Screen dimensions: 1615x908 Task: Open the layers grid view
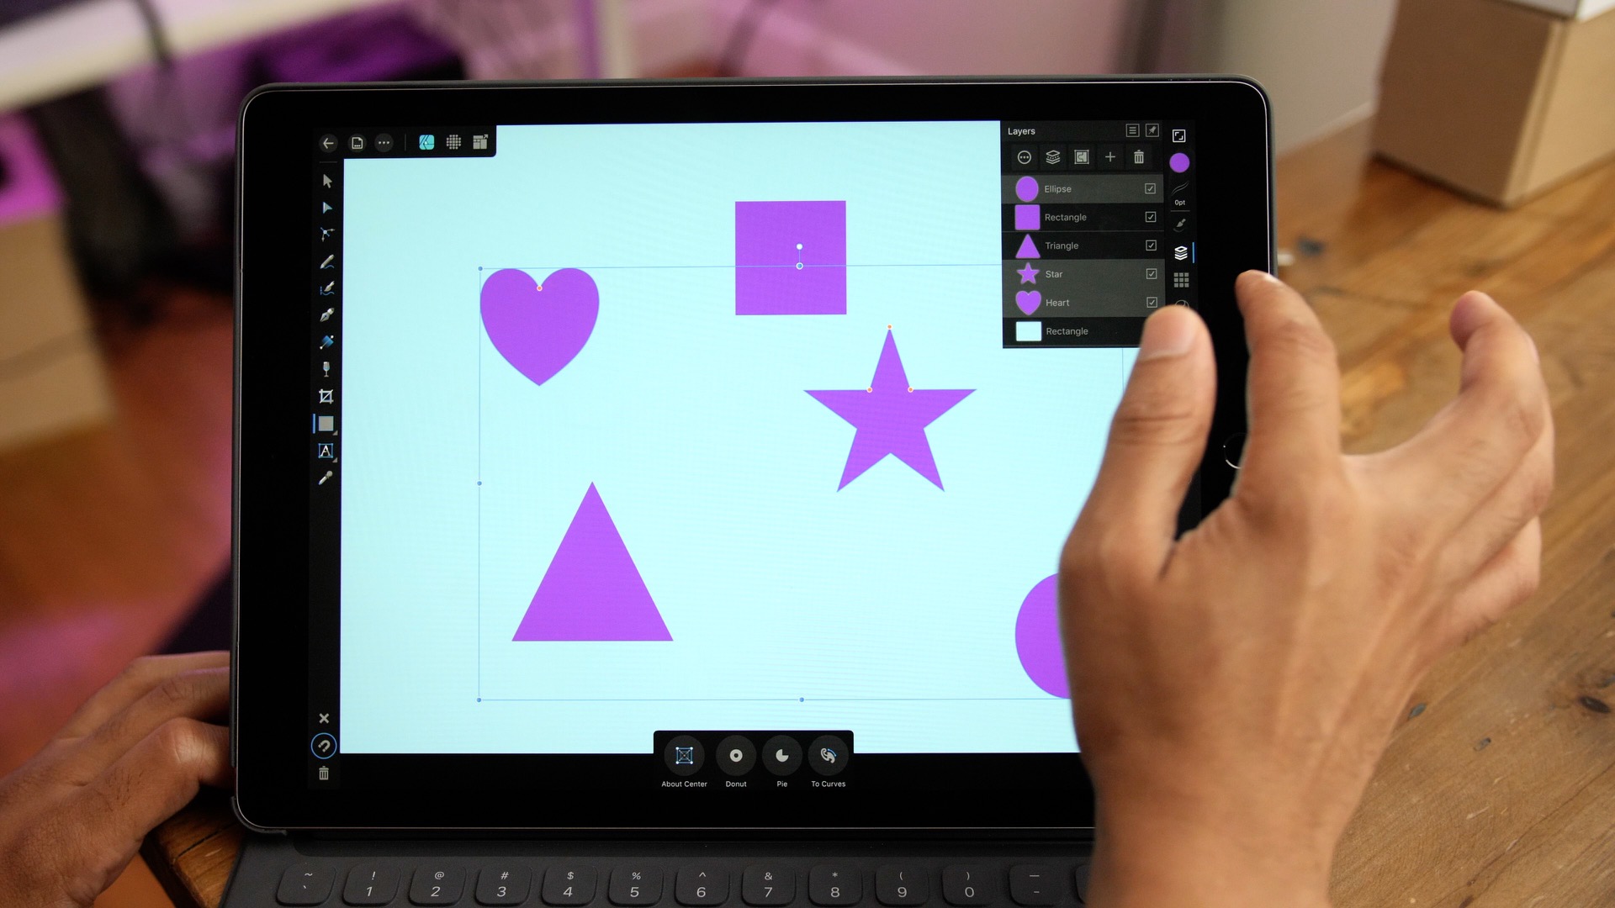1180,279
